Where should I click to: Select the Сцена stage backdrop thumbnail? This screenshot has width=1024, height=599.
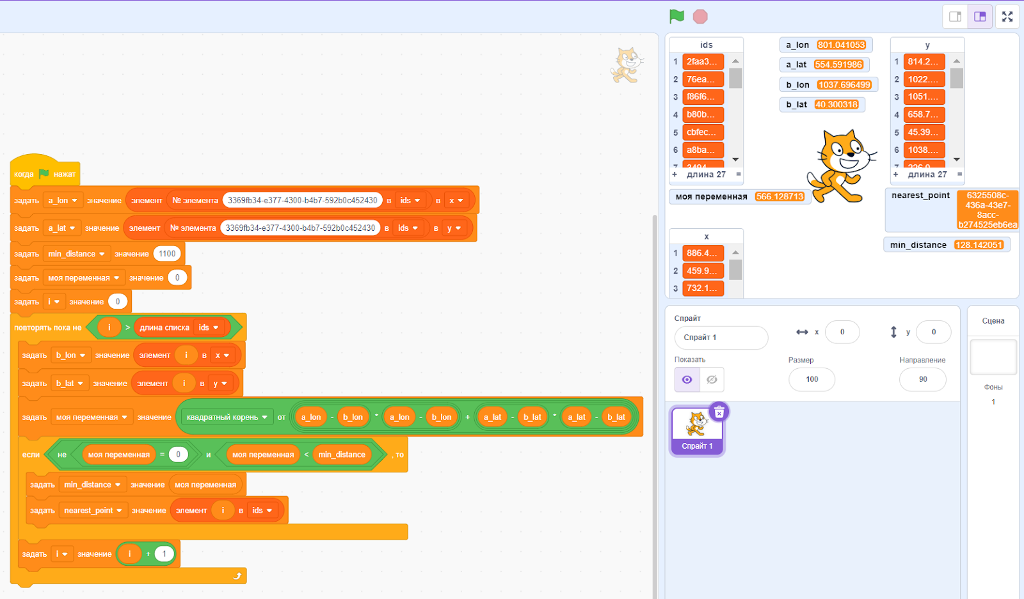click(993, 357)
